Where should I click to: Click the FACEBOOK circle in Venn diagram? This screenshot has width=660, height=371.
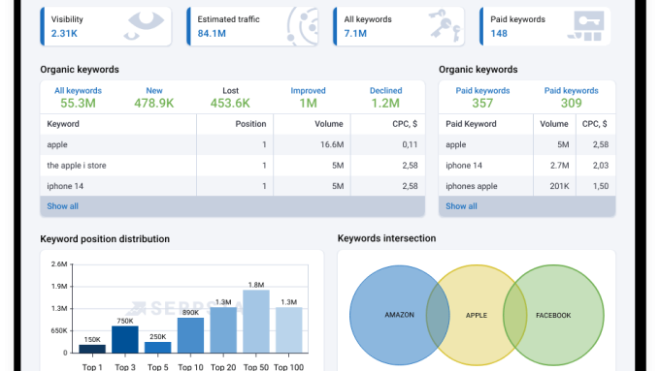click(553, 315)
